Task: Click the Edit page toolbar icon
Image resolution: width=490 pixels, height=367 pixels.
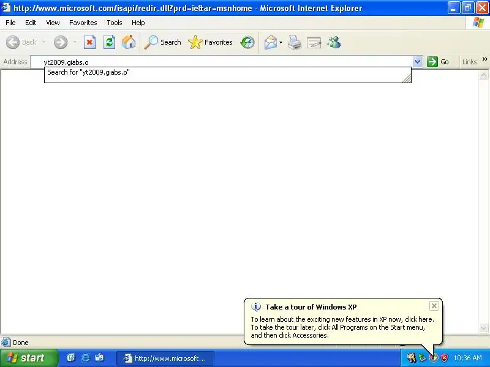Action: (314, 42)
